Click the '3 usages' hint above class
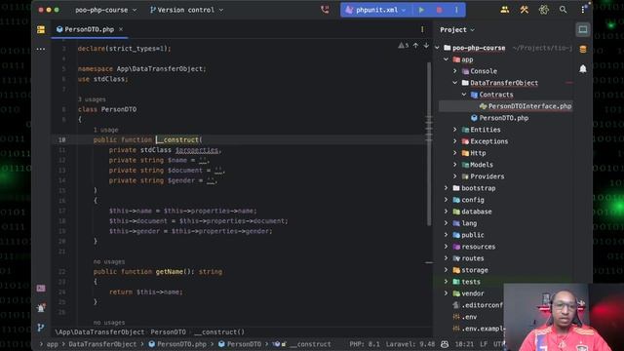Screen dimensions: 624x351 pyautogui.click(x=92, y=99)
